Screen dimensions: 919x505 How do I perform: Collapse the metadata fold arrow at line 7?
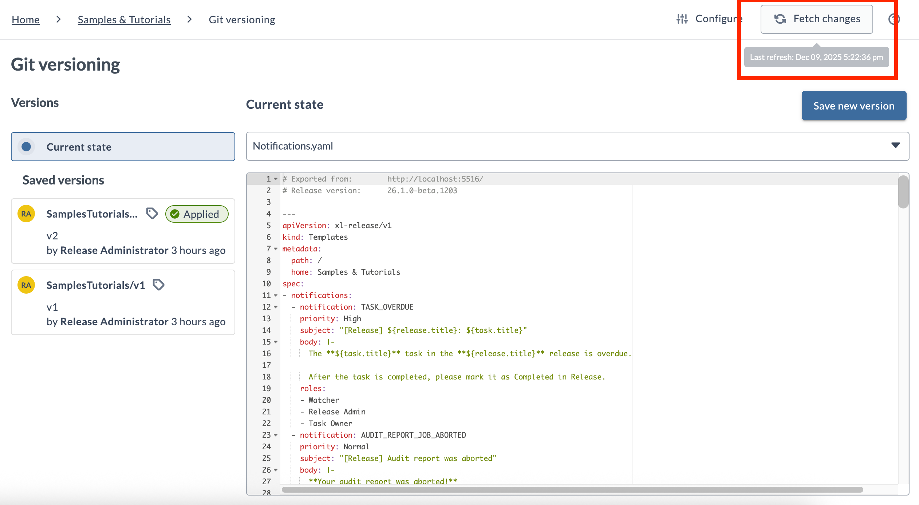click(276, 249)
